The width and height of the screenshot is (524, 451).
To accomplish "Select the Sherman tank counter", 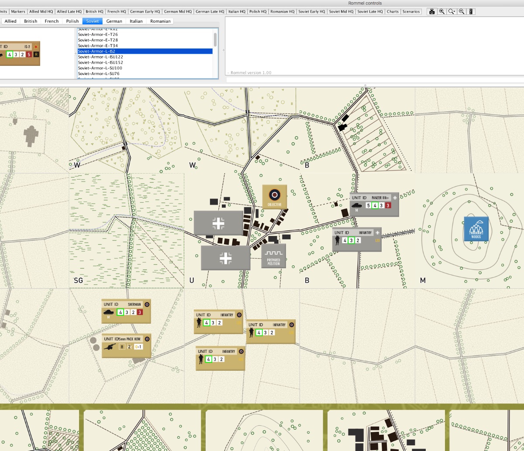I will coord(126,311).
